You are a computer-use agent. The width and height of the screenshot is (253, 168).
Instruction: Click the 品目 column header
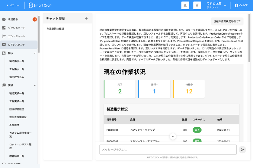(x=133, y=120)
